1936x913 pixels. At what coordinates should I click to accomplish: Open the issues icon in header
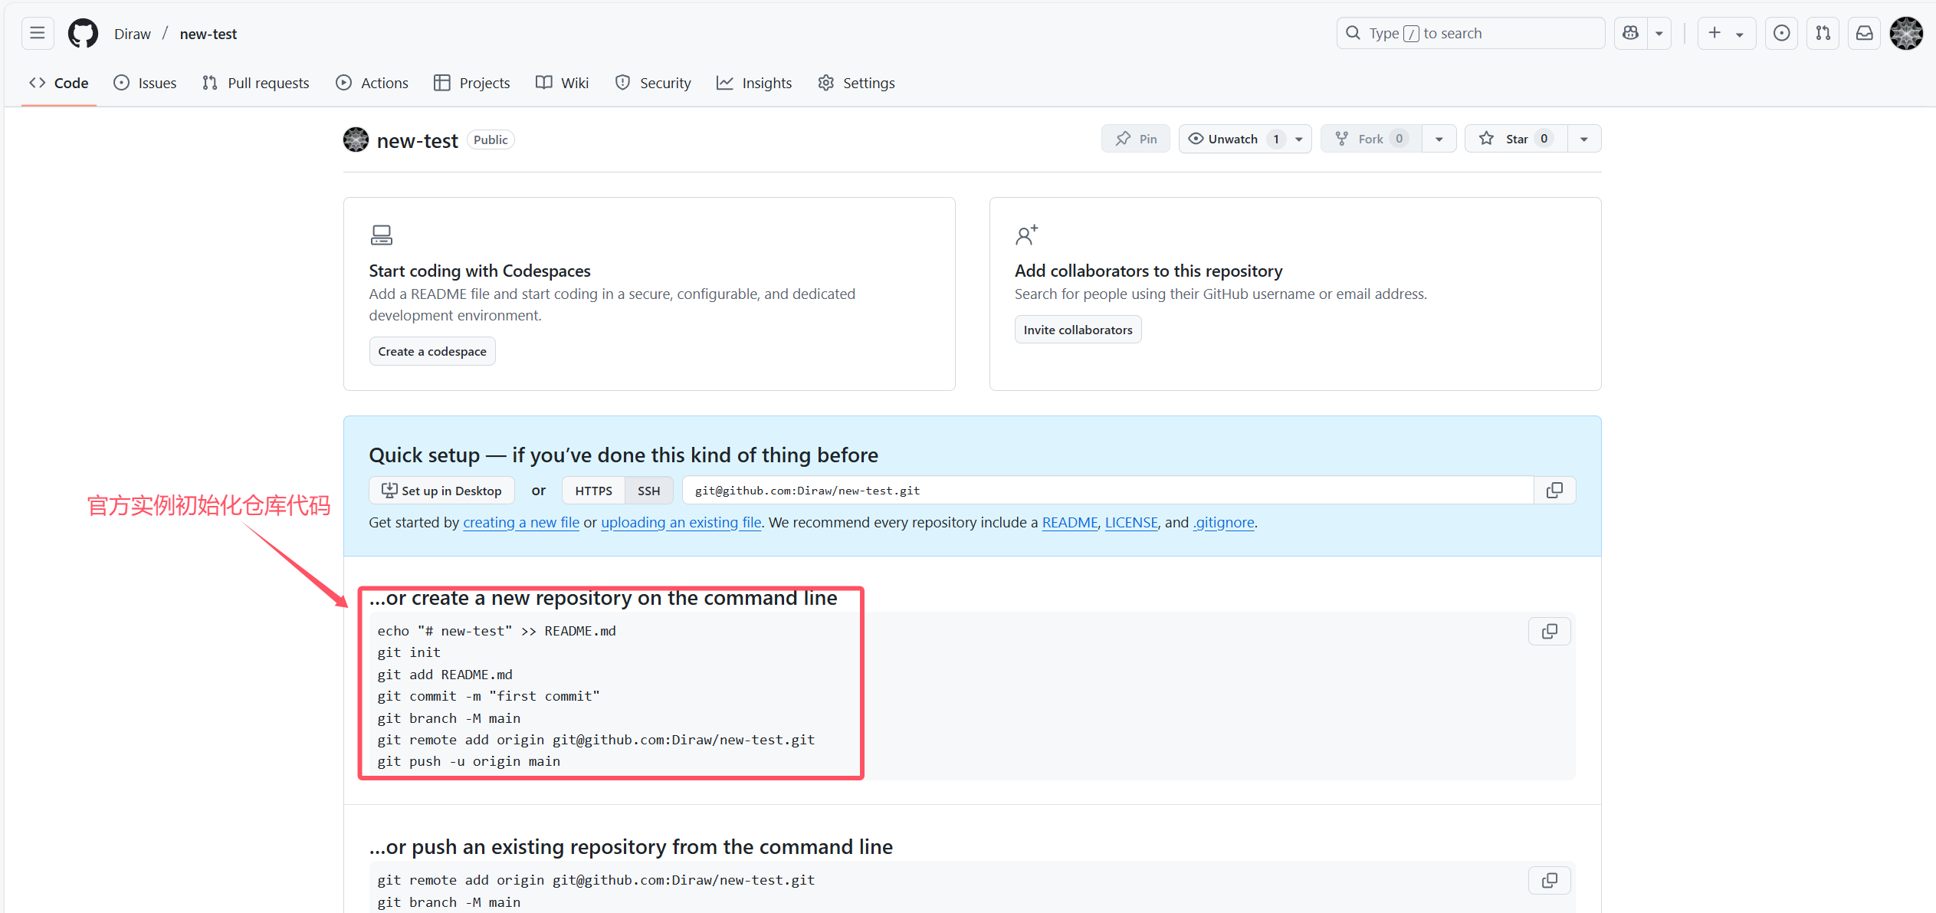click(1782, 33)
